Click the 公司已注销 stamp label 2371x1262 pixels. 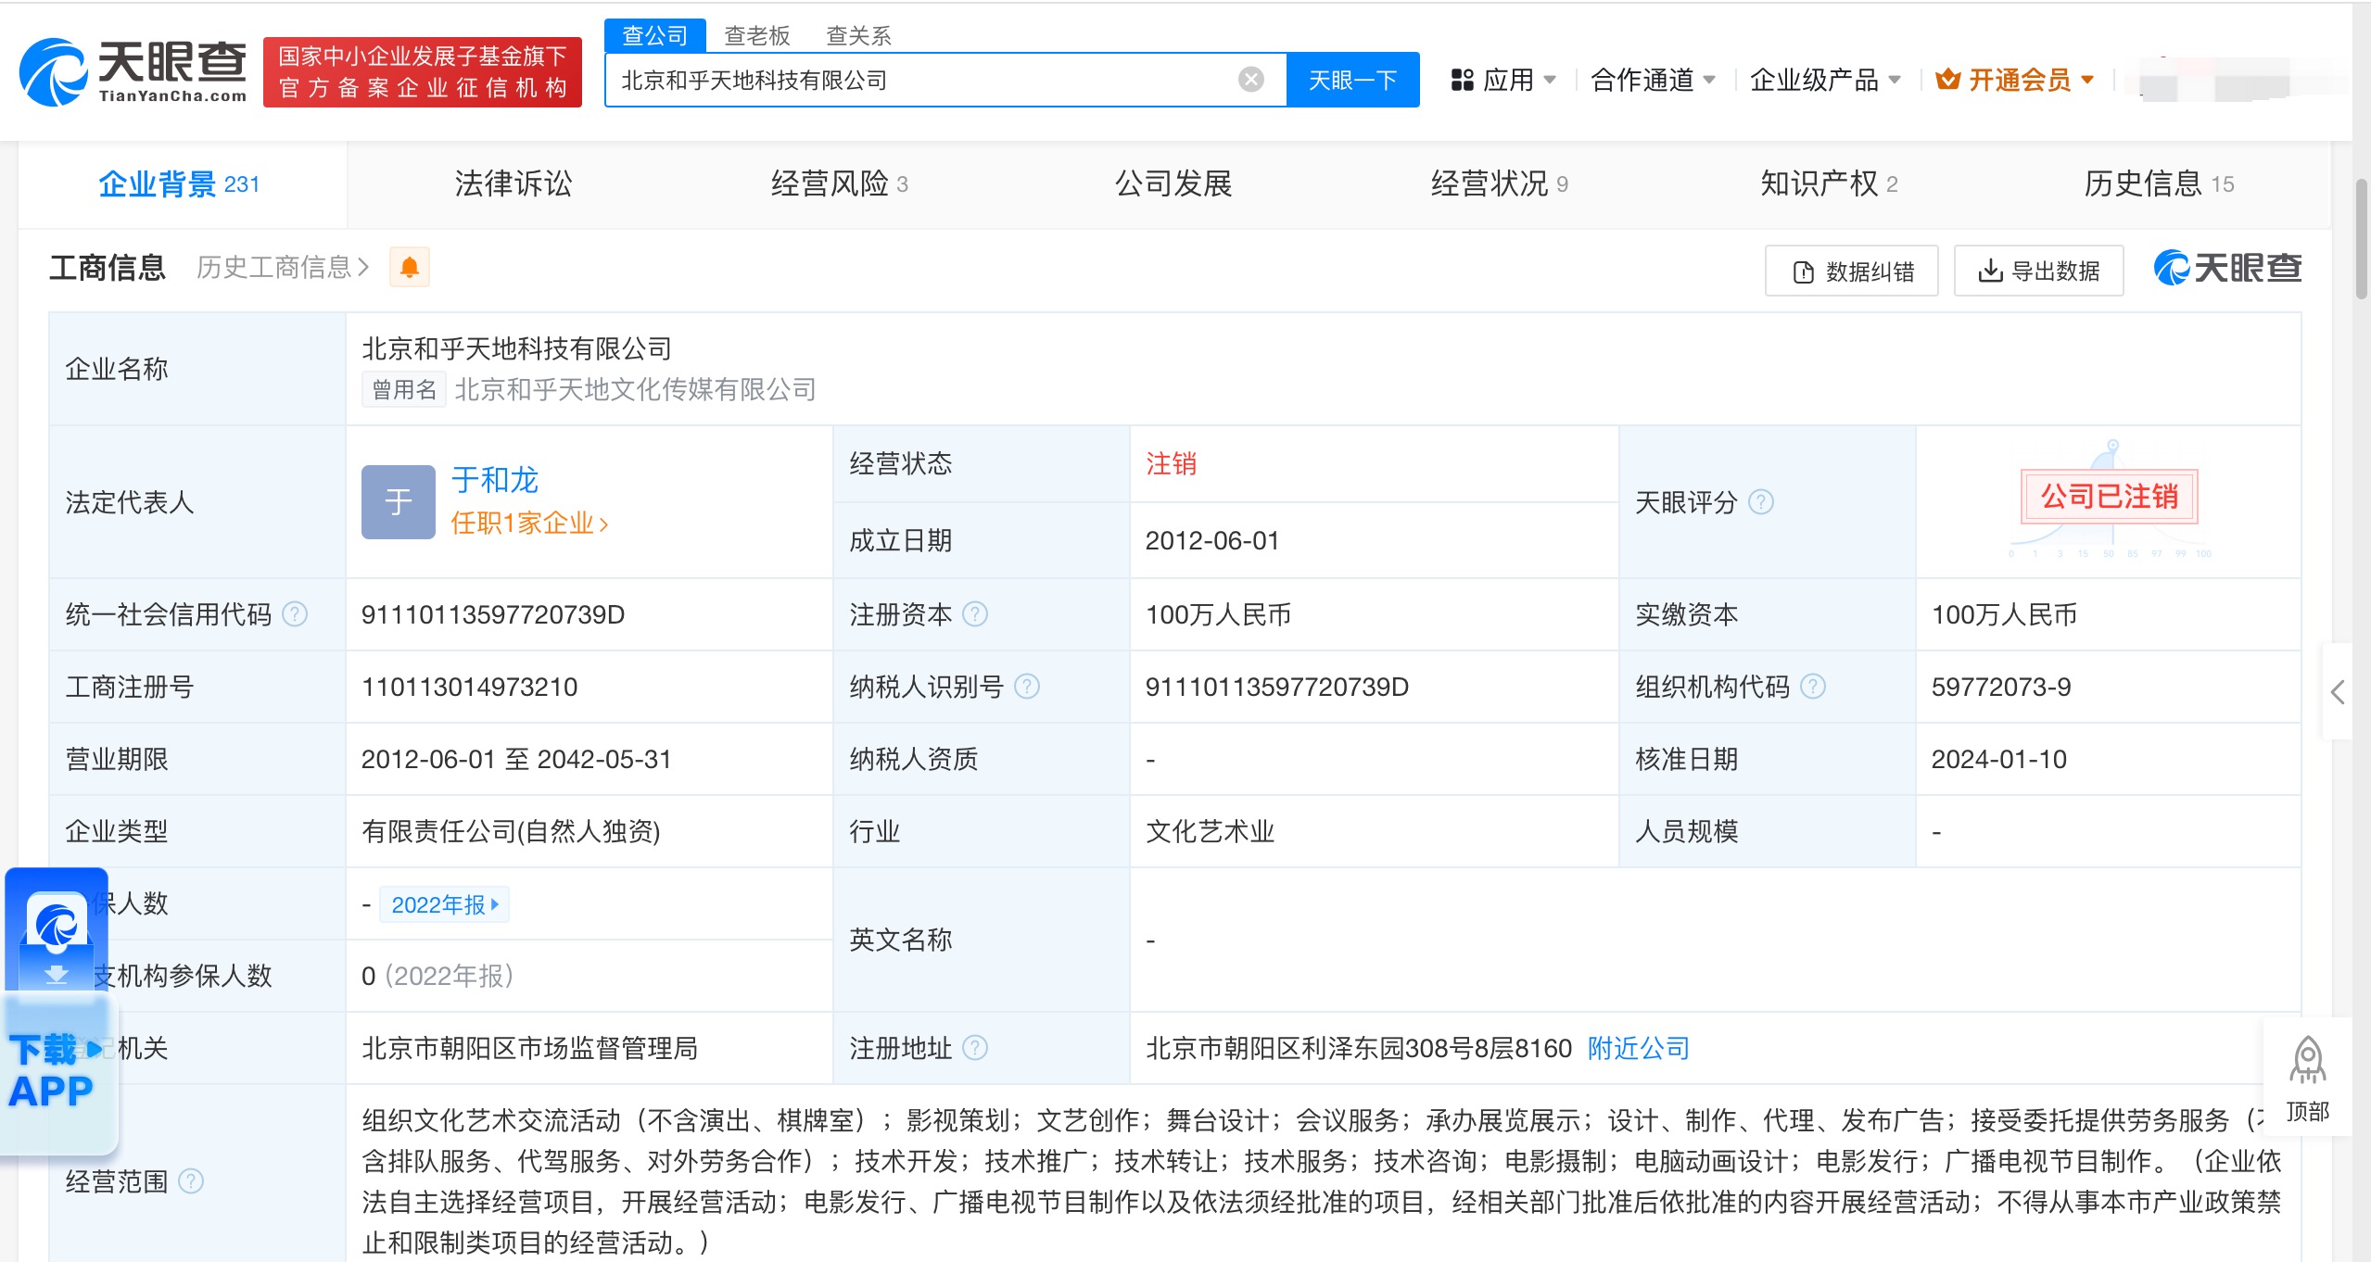[x=2110, y=497]
